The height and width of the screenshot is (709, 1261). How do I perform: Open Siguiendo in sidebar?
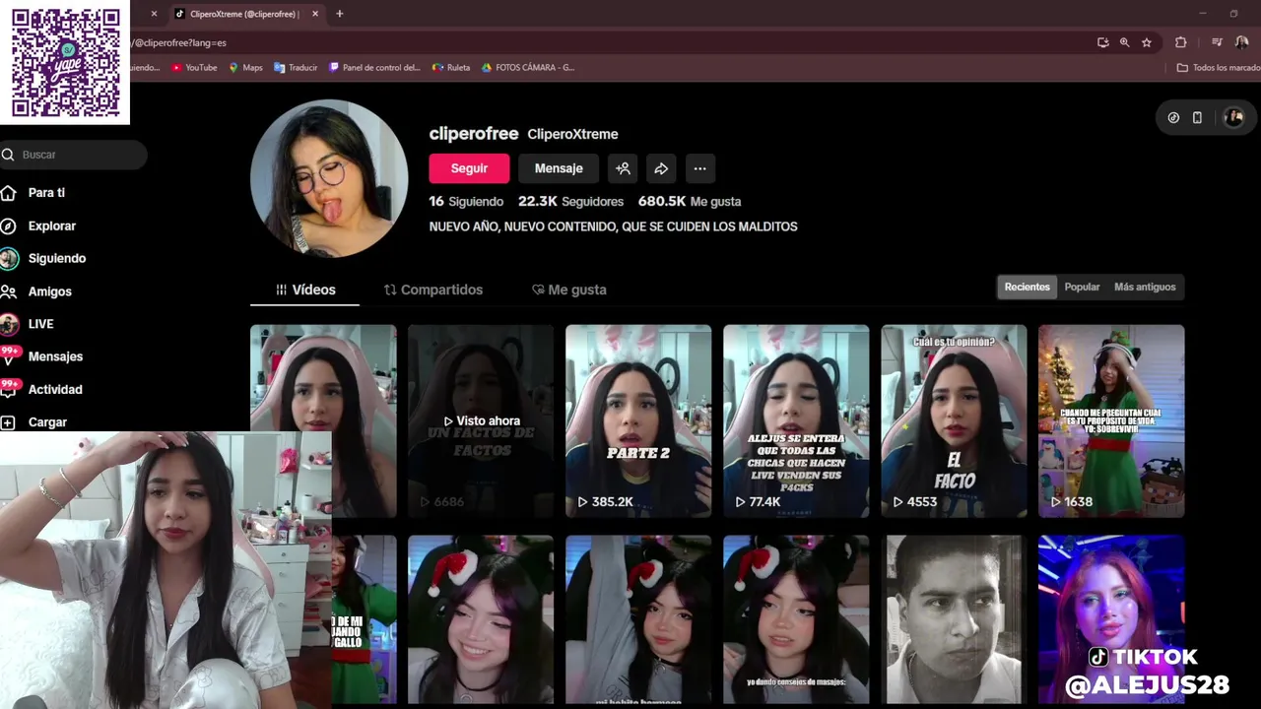pos(56,258)
